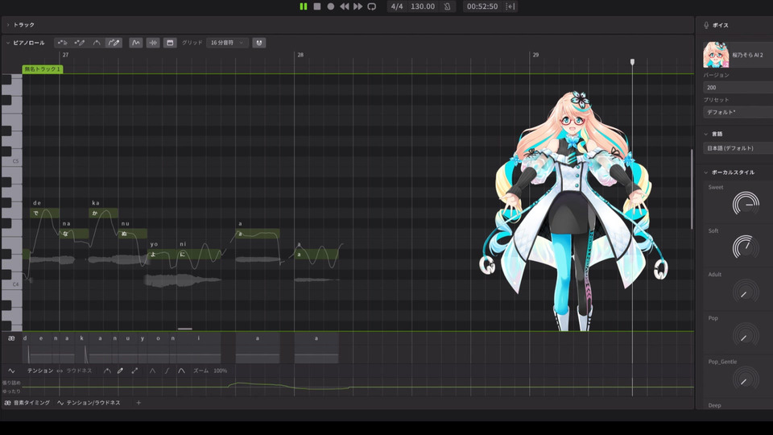Select the pitch curve line tool
The image size is (773, 435).
pyautogui.click(x=97, y=43)
